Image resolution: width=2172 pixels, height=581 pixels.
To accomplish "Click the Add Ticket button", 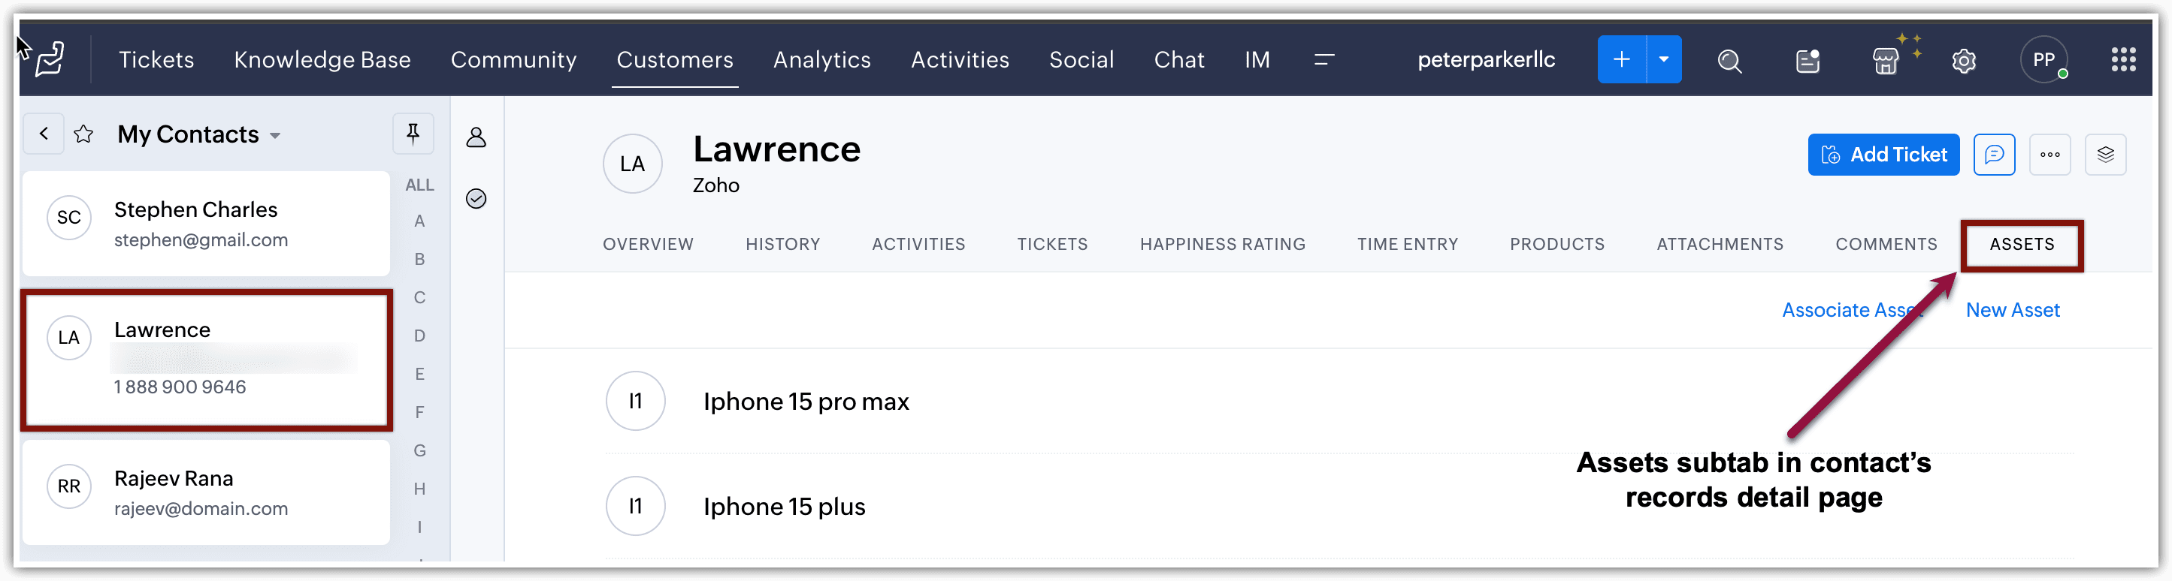I will (x=1883, y=155).
